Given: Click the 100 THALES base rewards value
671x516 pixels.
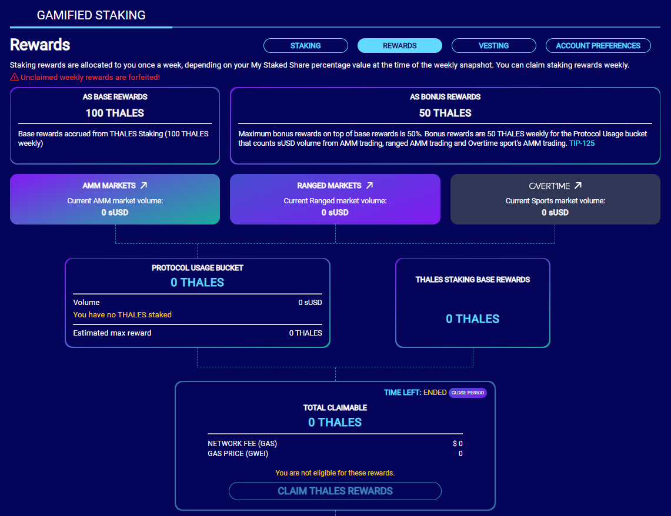Looking at the screenshot, I should click(115, 113).
